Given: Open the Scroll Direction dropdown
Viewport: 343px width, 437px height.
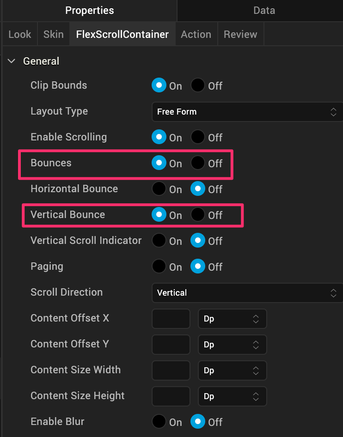Looking at the screenshot, I should point(247,293).
